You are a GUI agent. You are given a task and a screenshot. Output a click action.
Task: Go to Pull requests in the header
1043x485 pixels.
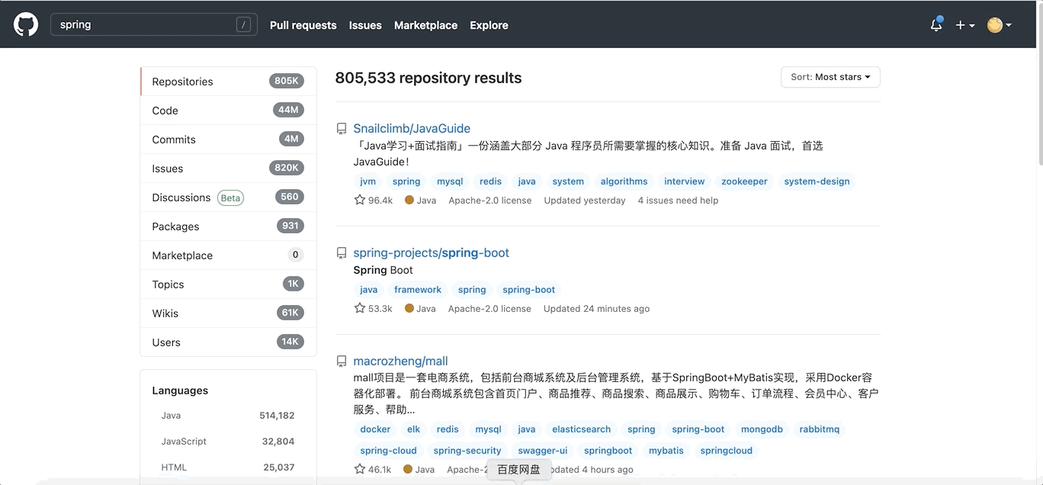point(303,25)
